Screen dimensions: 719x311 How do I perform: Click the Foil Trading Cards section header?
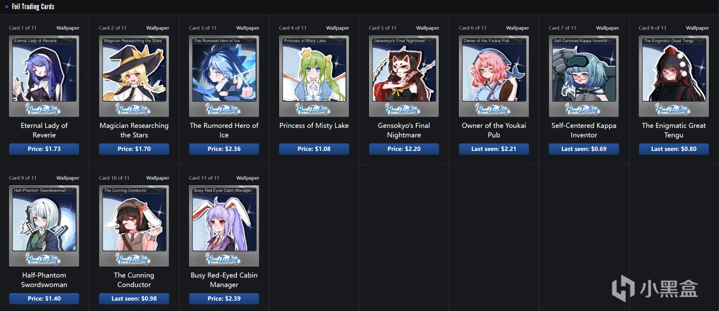tap(33, 7)
